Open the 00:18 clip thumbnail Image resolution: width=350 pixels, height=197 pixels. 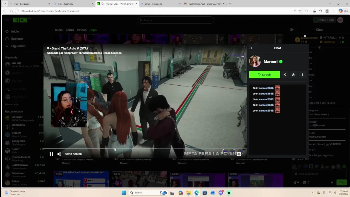(139, 179)
